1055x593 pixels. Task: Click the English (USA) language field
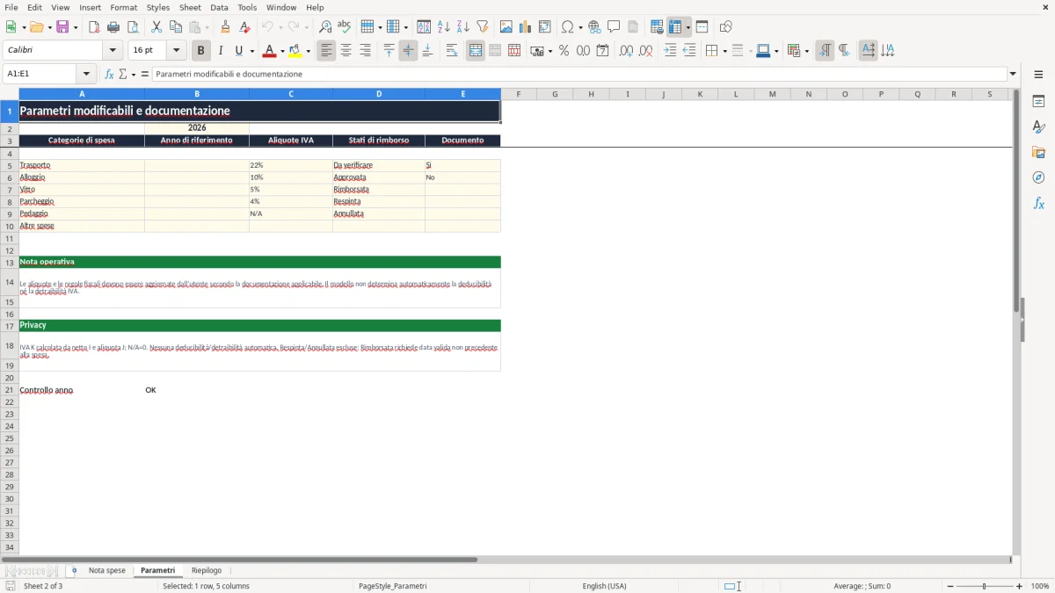(604, 586)
